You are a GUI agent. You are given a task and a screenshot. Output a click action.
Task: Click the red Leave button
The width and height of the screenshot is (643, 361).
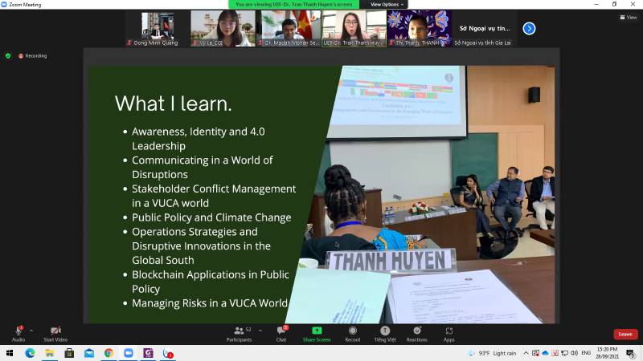point(625,334)
